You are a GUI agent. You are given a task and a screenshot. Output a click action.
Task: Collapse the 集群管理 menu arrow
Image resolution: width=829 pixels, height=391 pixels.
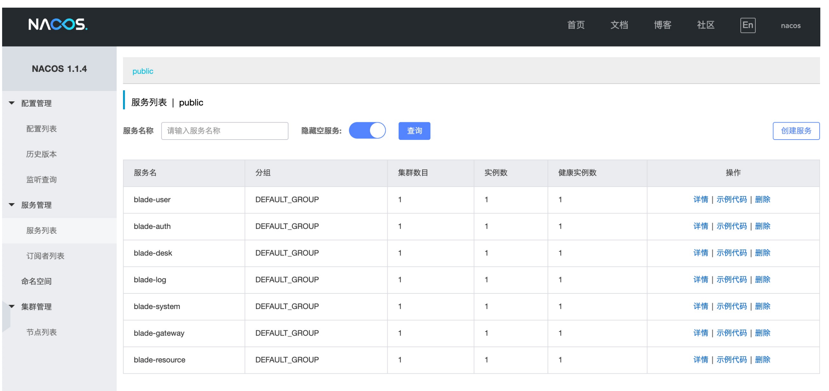(x=12, y=307)
